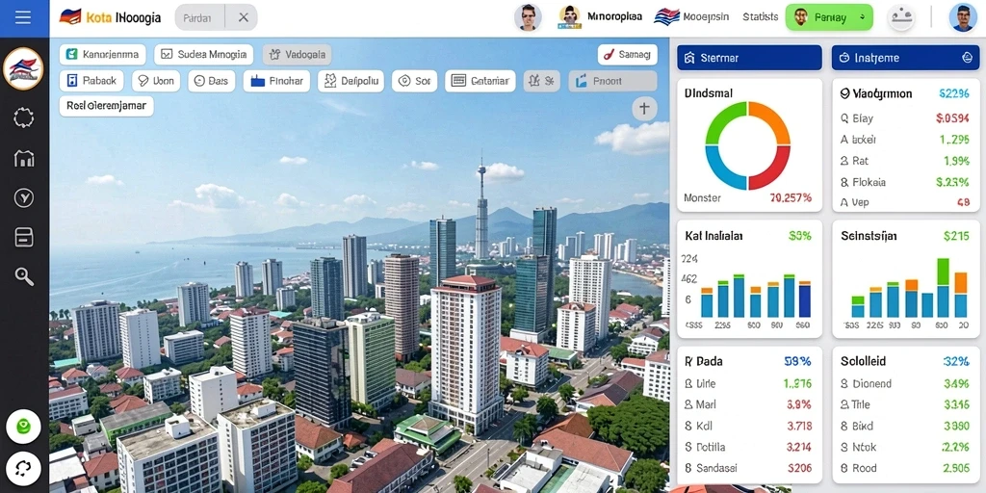Toggle the Sor chip
Screen dimensions: 986x493
click(x=414, y=81)
